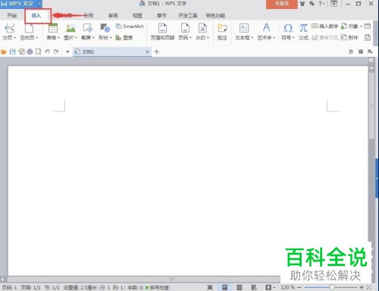Save the document with the disk icon
The height and width of the screenshot is (291, 379).
click(x=12, y=52)
